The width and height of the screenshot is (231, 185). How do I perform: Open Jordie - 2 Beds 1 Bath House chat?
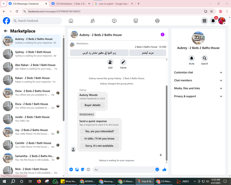click(x=31, y=119)
